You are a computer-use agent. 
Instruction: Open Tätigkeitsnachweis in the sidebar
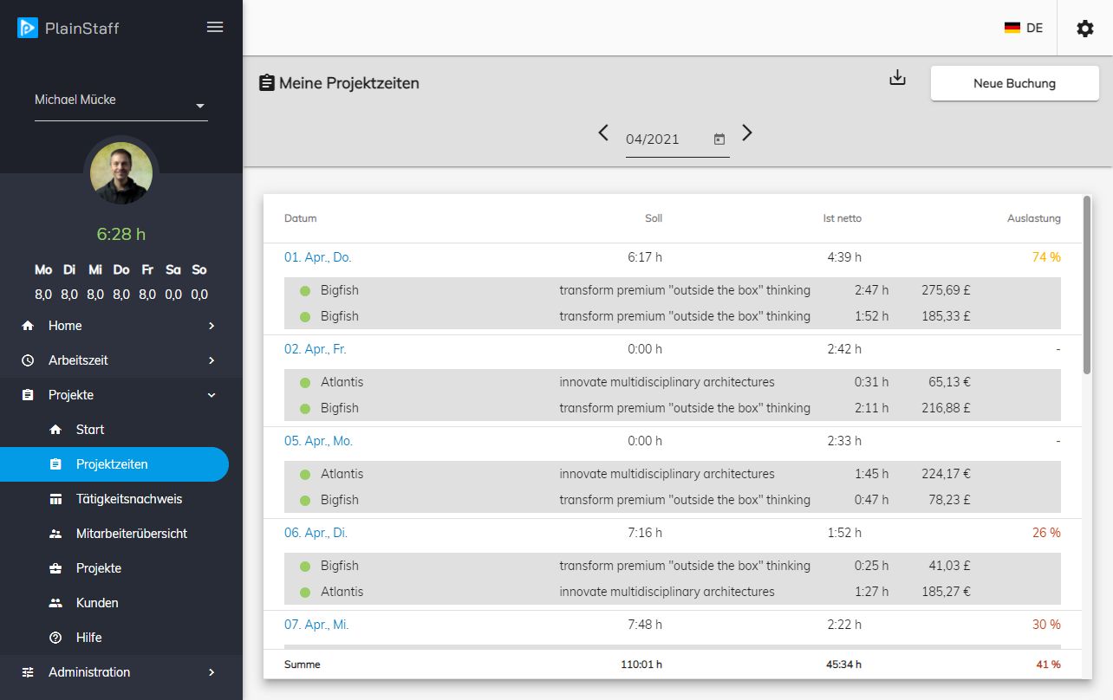[x=128, y=499]
